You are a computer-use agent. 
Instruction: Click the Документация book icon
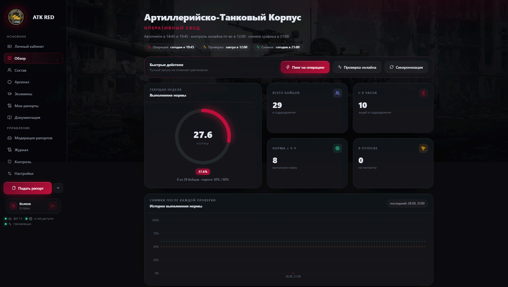[x=10, y=118]
